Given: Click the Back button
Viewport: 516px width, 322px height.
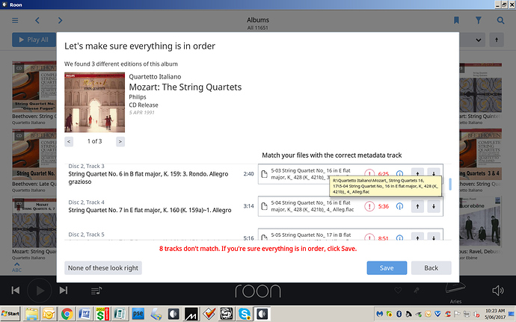Looking at the screenshot, I should (x=431, y=268).
